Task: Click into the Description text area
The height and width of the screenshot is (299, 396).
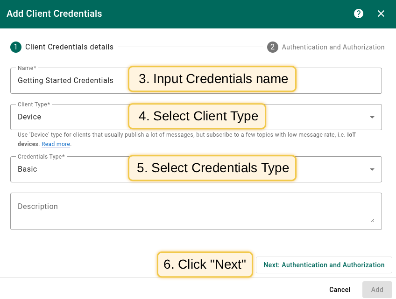Action: pos(187,211)
